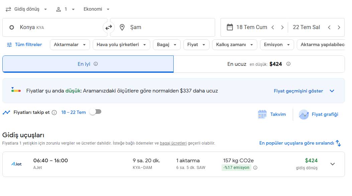
Task: Open the bagaj ücretleri link
Action: 173,143
